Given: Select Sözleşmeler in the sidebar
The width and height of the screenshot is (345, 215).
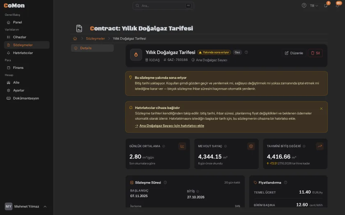Looking at the screenshot, I should [27, 45].
